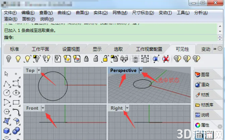The image size is (225, 140).
Task: Click the two-padlock Swap Locked icon
Action: pos(124,59)
